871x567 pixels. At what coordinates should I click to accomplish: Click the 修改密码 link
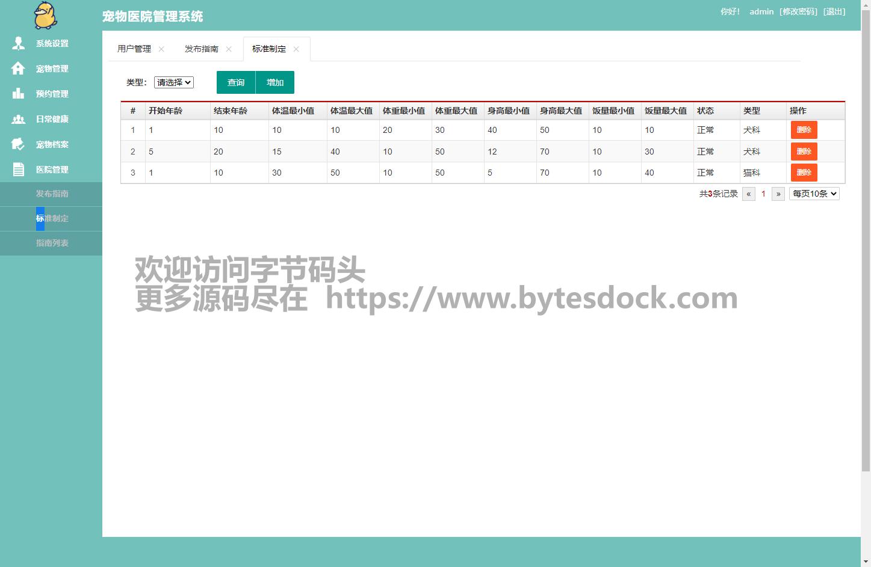tap(798, 11)
